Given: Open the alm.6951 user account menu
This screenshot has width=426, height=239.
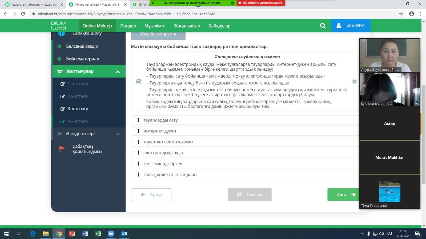Looking at the screenshot, I should (351, 26).
